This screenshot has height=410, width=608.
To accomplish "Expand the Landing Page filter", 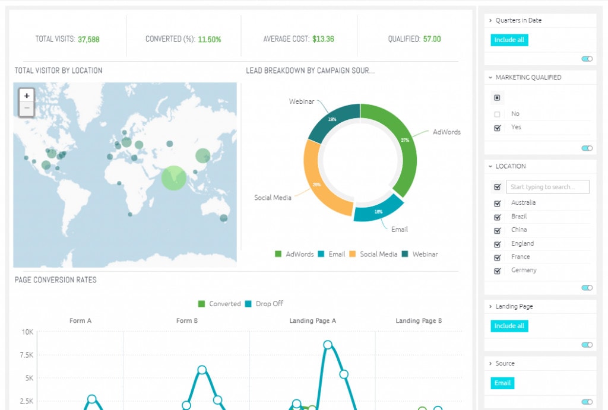I will pos(490,307).
